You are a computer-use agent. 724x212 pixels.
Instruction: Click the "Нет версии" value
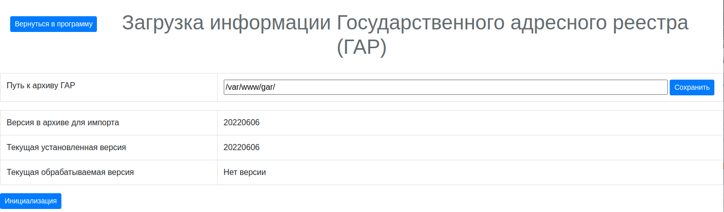(x=245, y=172)
